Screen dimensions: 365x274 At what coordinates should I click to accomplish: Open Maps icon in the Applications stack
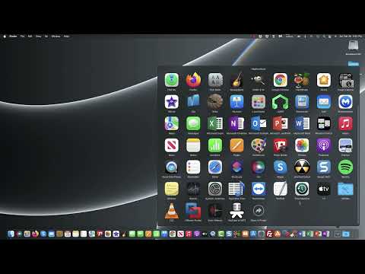click(172, 123)
